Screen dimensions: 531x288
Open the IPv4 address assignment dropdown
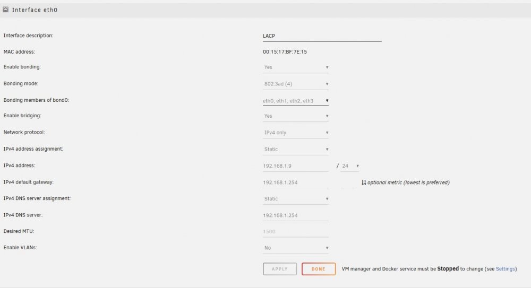tap(296, 149)
